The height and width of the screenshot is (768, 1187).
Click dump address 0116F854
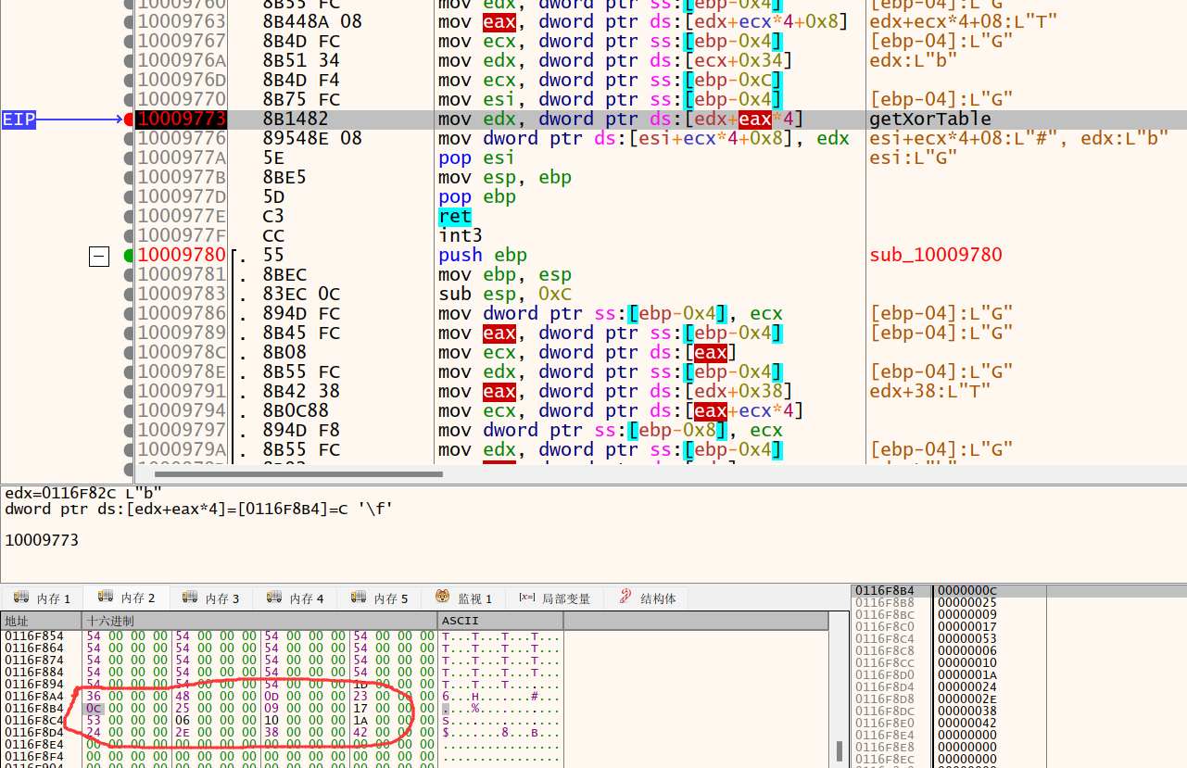(34, 636)
